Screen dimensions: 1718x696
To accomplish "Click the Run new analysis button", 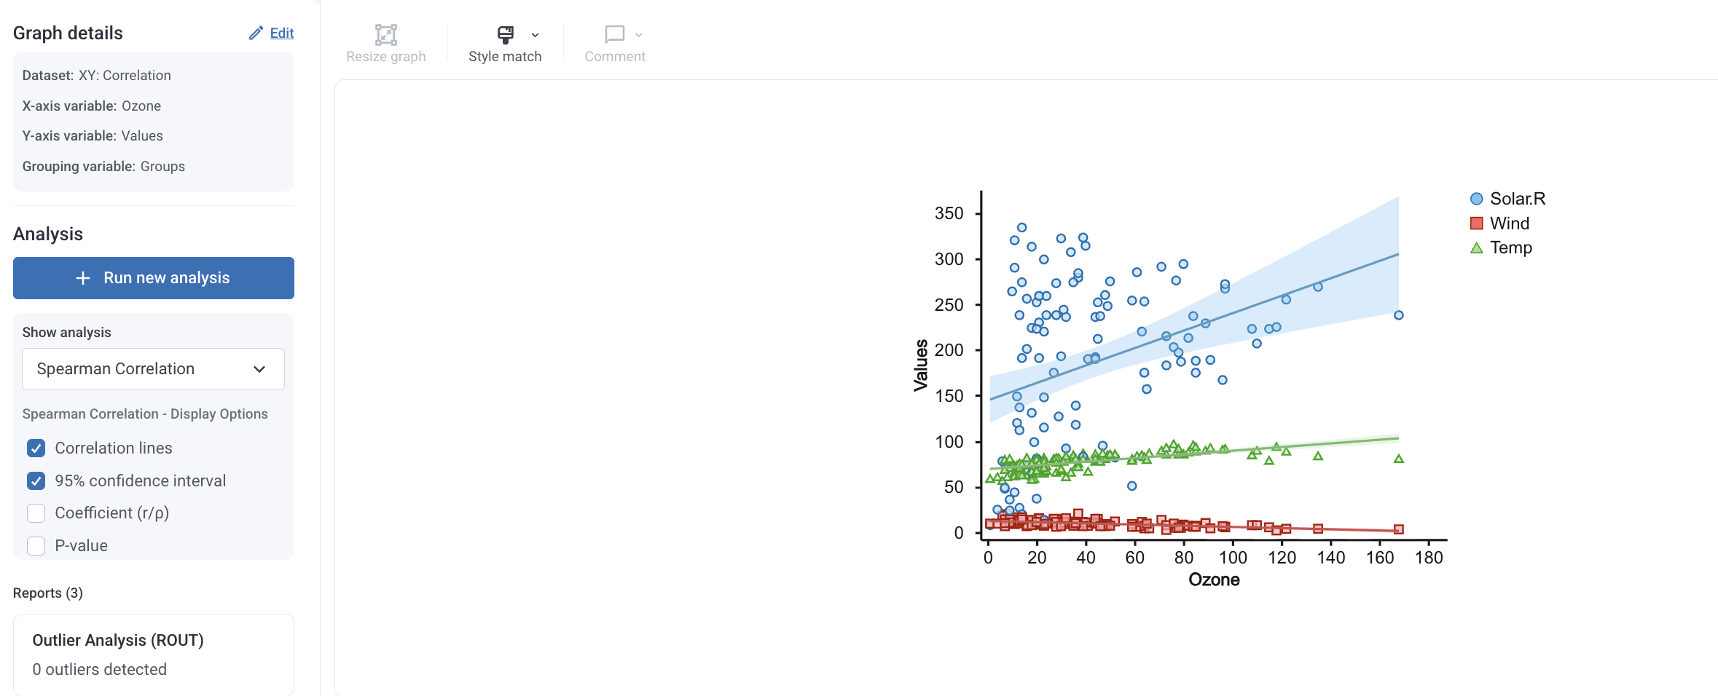I will 154,278.
